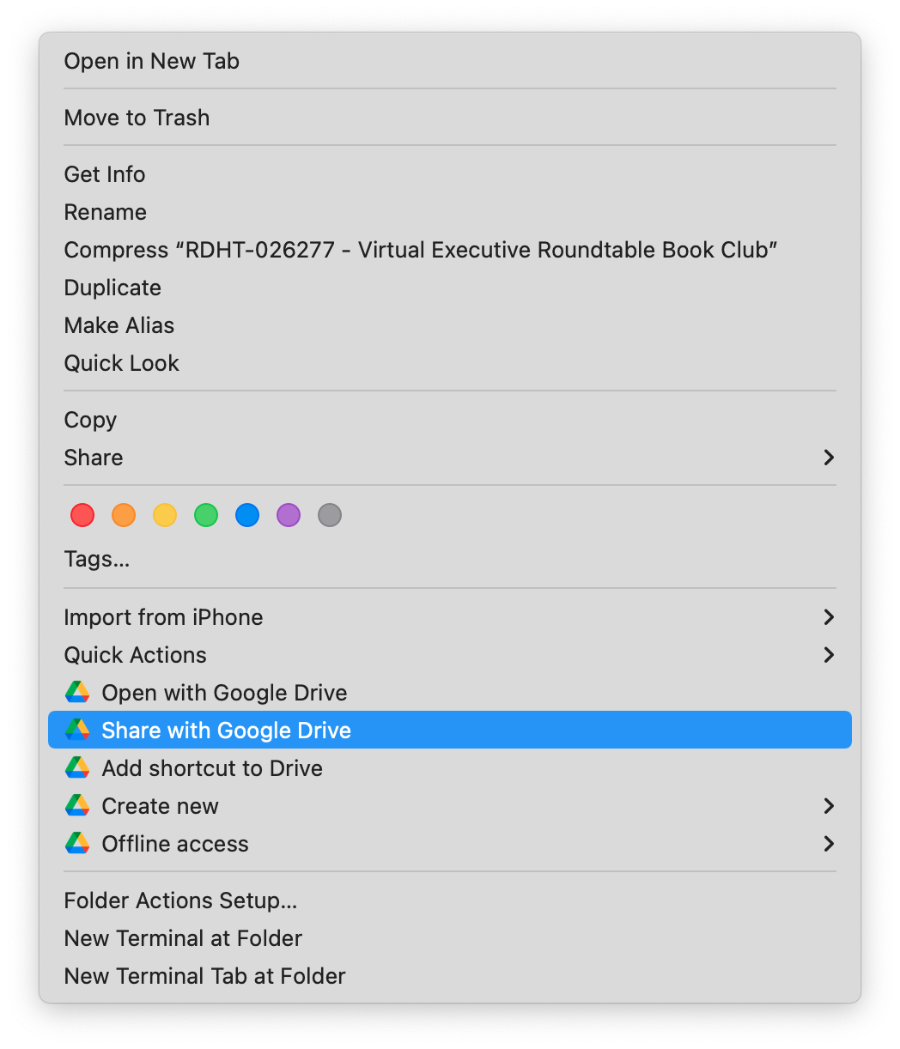Expand the Share submenu arrow
Image resolution: width=900 pixels, height=1049 pixels.
[x=828, y=458]
